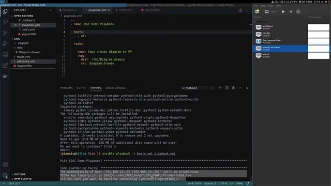Open terminal selector dropdown '1: python3'
Screen dimensions: 331x186
198,88
